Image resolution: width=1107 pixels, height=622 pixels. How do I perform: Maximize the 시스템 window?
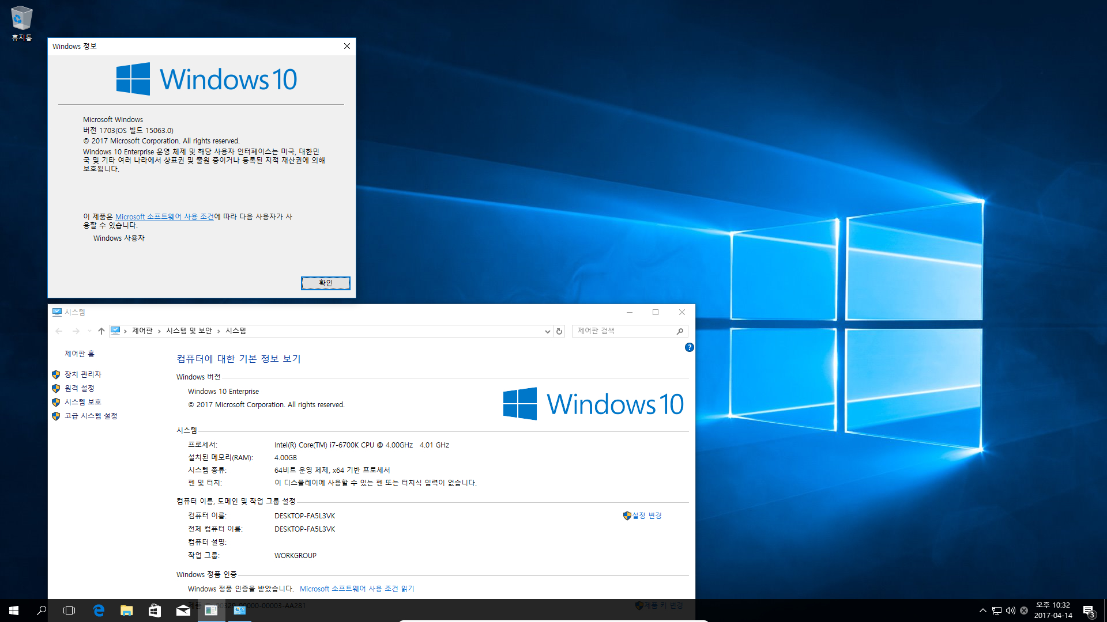656,312
